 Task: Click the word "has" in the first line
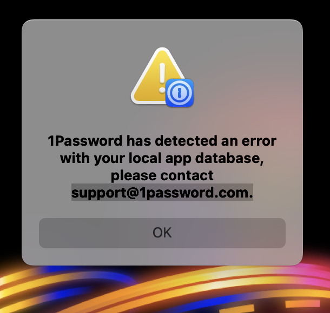coord(138,141)
